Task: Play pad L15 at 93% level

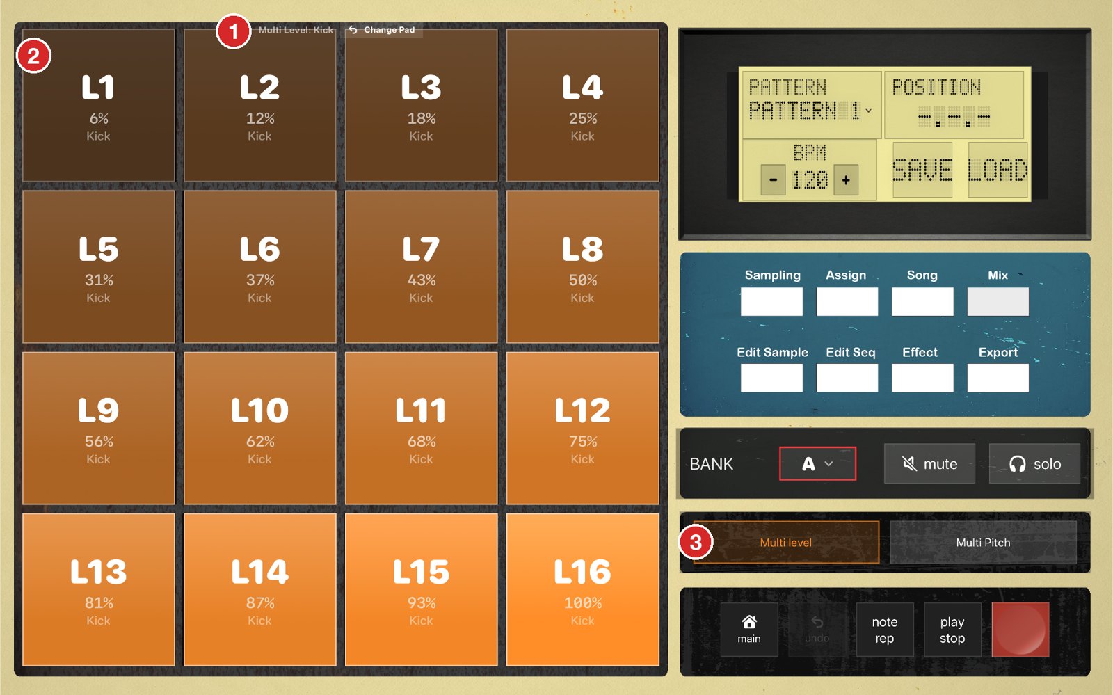Action: point(421,589)
